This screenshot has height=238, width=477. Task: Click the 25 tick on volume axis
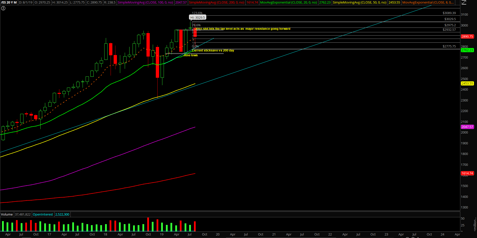(x=463, y=225)
